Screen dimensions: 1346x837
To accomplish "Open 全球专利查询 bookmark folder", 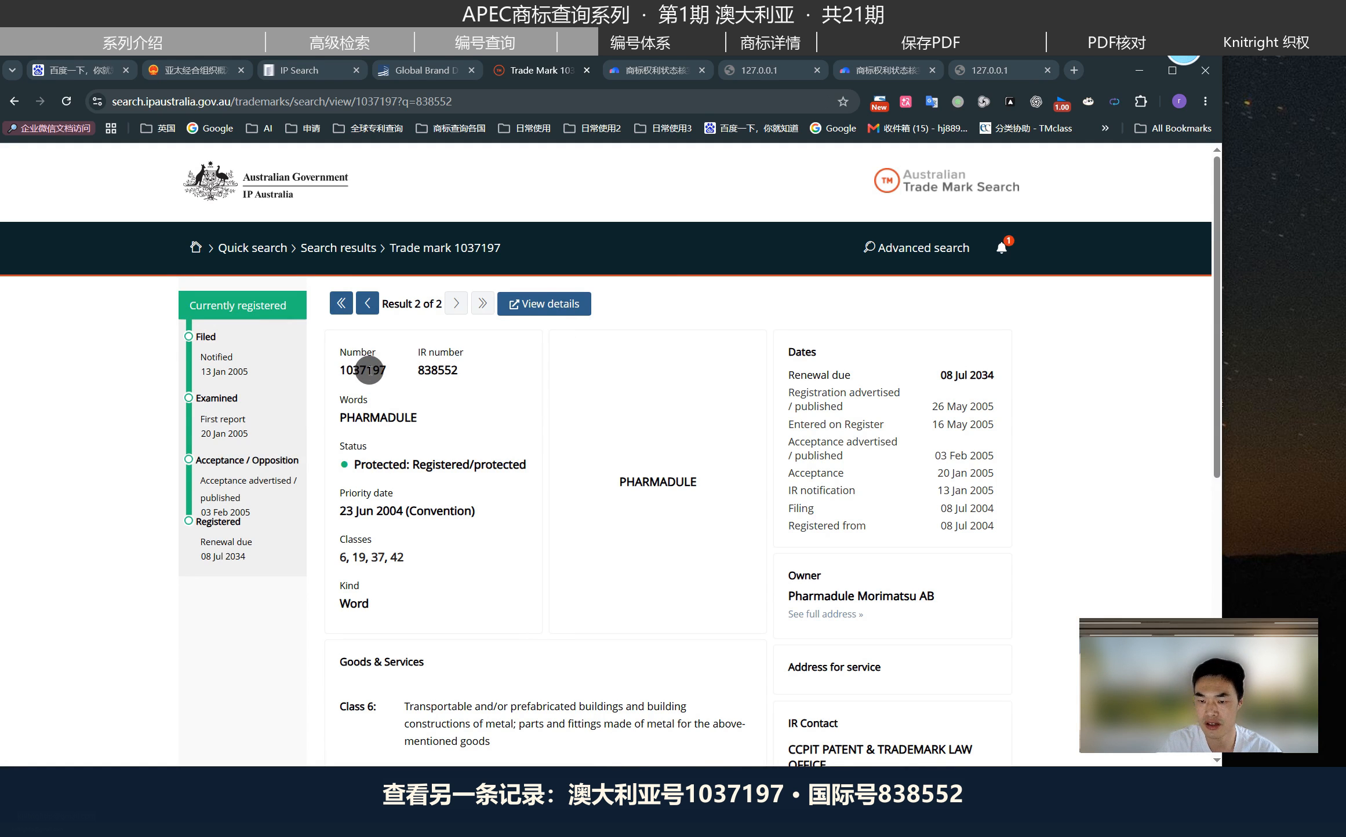I will tap(368, 128).
